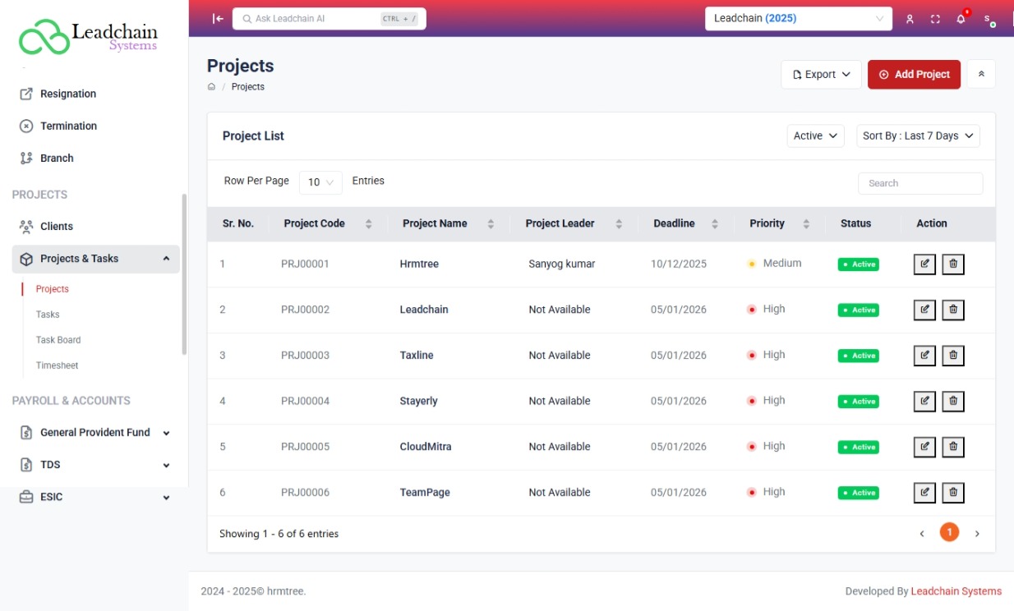Open the Active status filter dropdown

click(814, 136)
